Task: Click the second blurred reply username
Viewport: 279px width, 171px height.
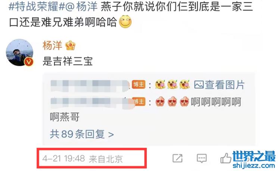Action: coord(92,102)
